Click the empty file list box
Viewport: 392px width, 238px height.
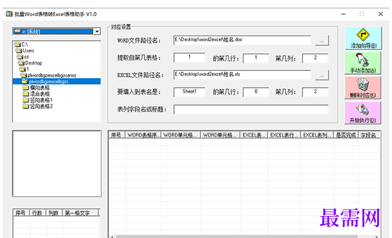pos(57,163)
